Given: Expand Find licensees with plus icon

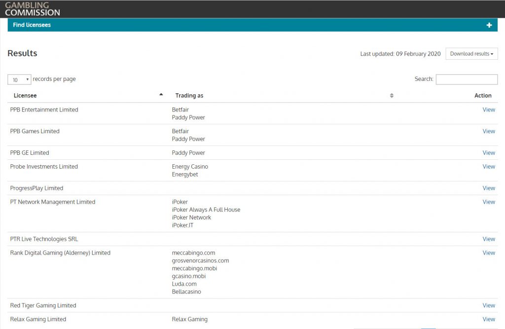Looking at the screenshot, I should [489, 25].
